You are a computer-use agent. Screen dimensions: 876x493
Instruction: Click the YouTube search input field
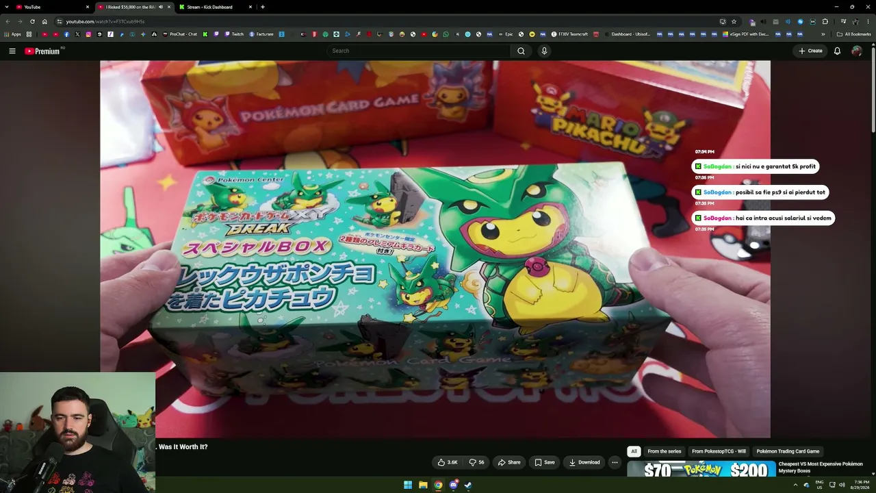point(418,51)
